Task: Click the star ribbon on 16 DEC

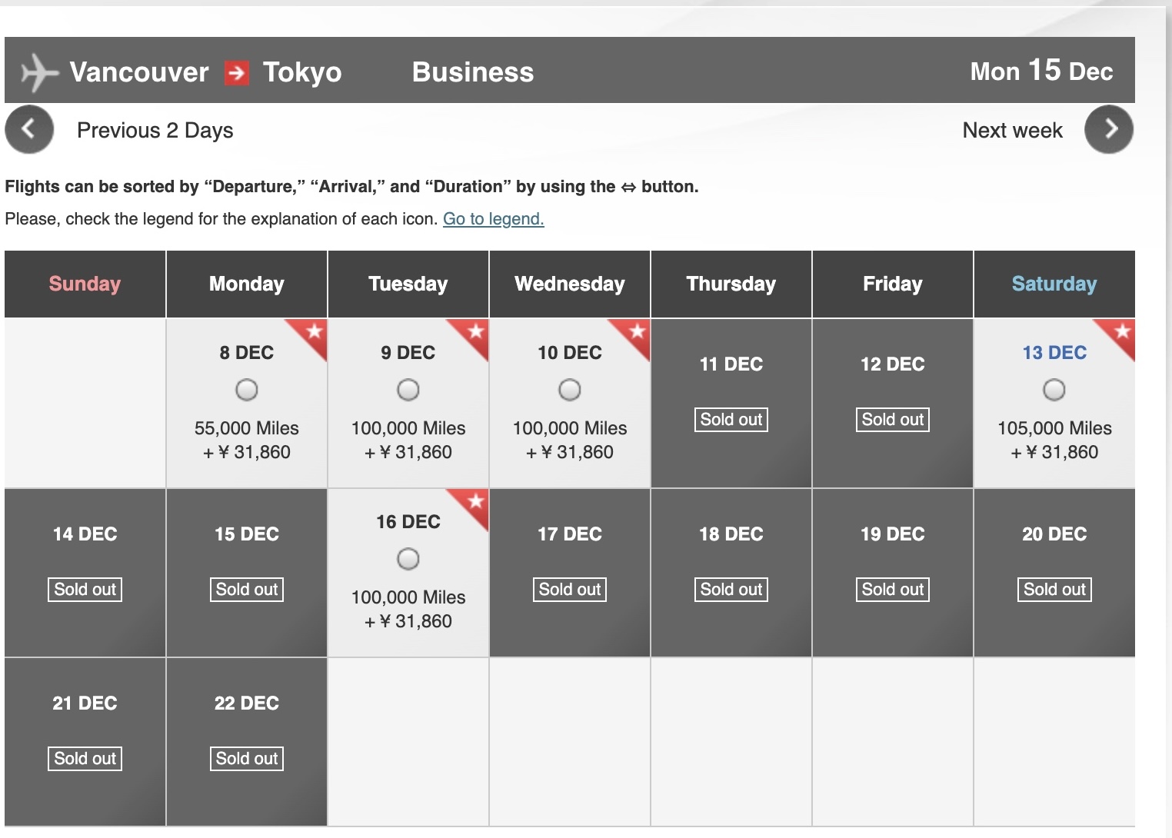Action: point(475,501)
